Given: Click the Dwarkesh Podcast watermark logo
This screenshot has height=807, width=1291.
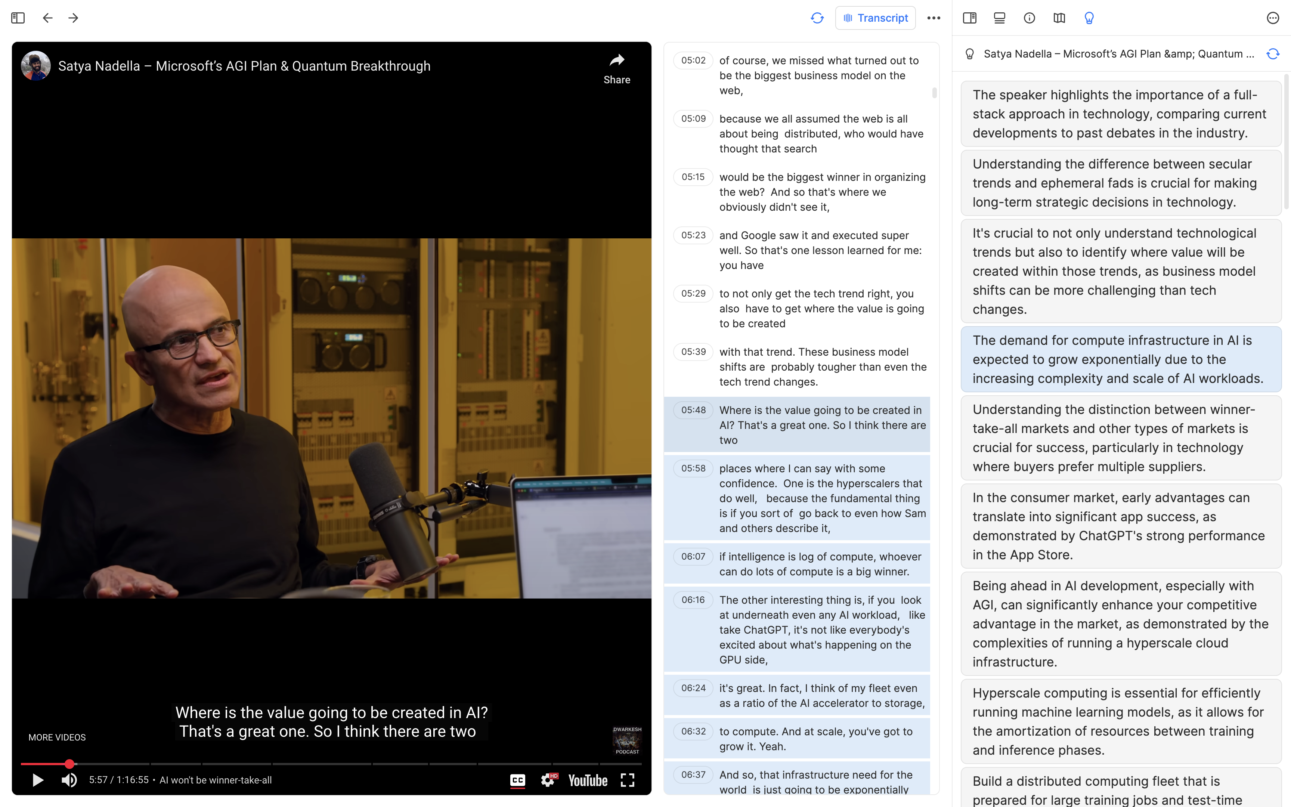Looking at the screenshot, I should point(627,740).
